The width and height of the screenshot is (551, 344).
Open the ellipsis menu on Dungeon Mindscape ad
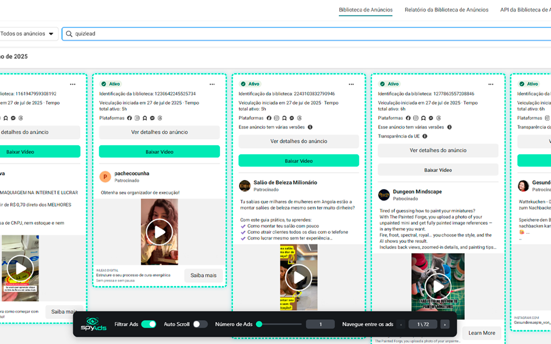[x=490, y=84]
